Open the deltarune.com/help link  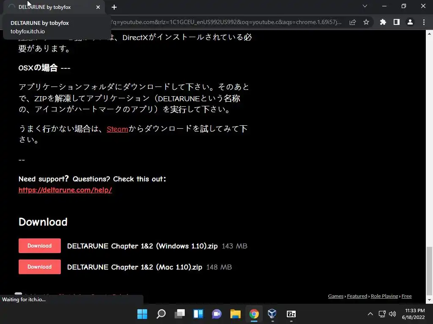pyautogui.click(x=65, y=190)
